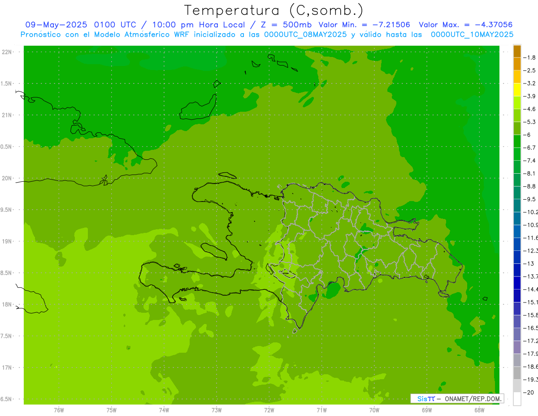This screenshot has width=538, height=416.
Task: Click the 'SisTT - ONAMET/REP.DOM.' credit label
Action: pos(457,398)
